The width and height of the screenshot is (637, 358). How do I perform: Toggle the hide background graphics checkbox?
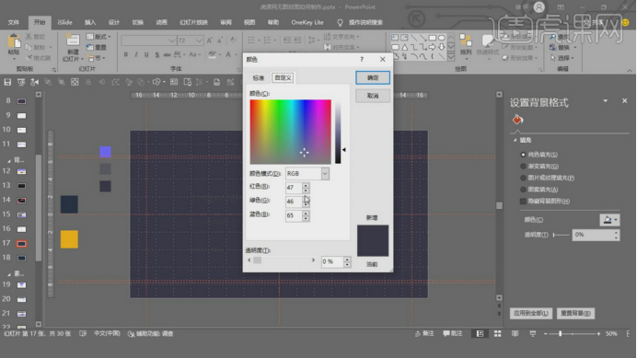(x=523, y=202)
